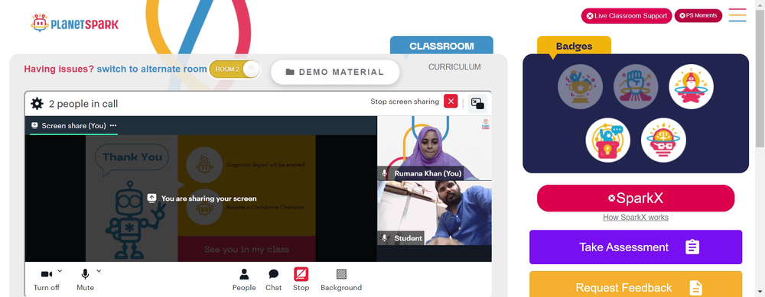Select the Student video tile
Viewport: 765px width, 297px height.
435,213
